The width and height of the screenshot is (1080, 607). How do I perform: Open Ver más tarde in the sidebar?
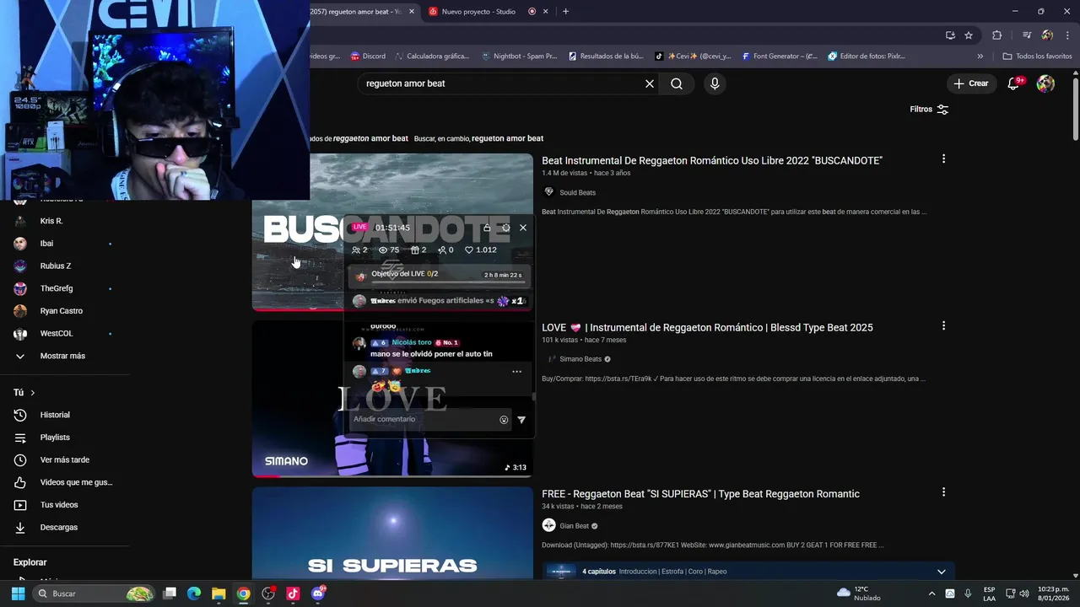64,459
